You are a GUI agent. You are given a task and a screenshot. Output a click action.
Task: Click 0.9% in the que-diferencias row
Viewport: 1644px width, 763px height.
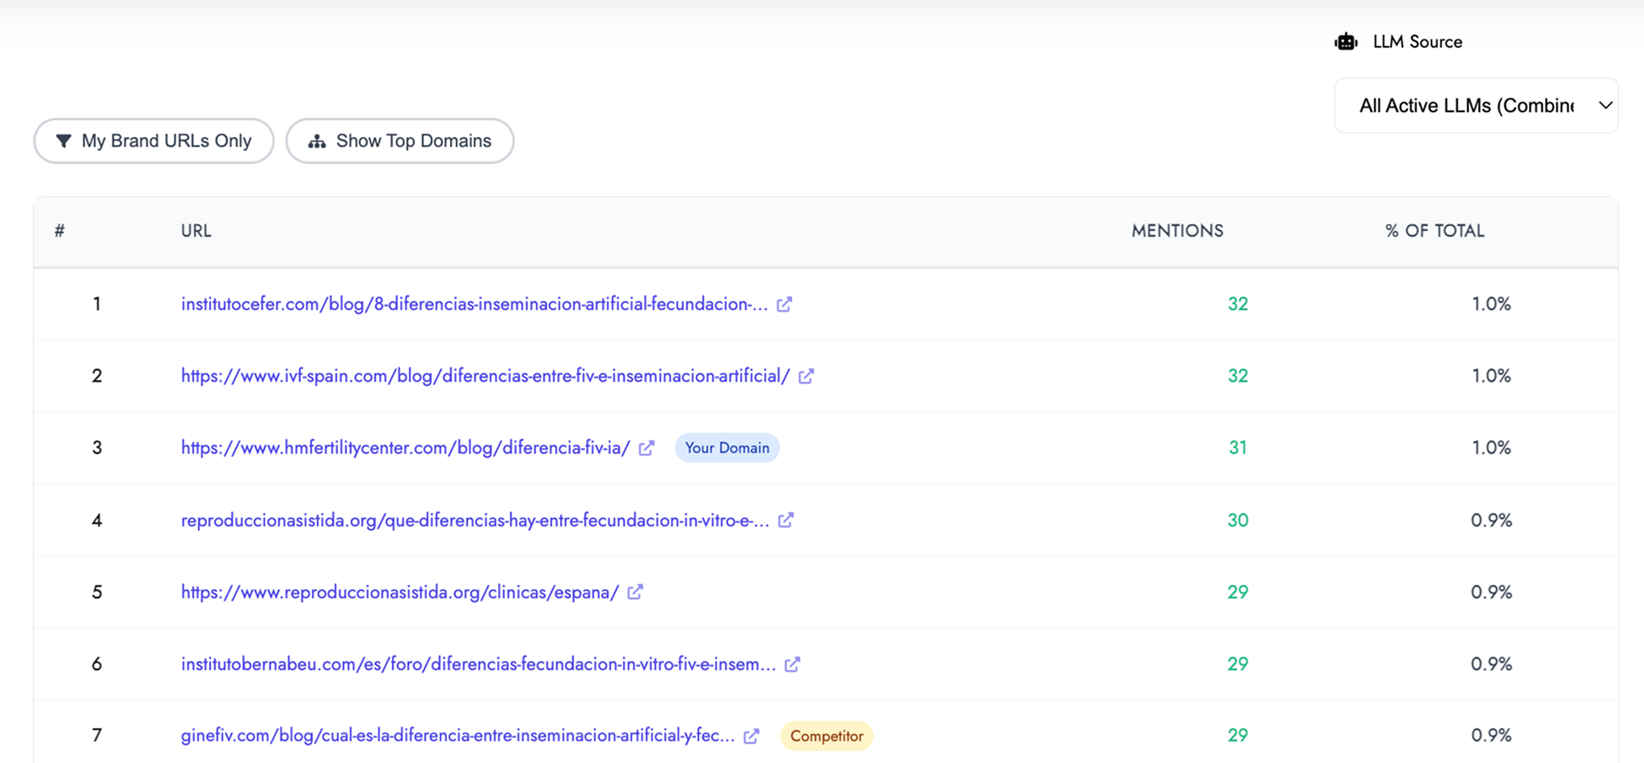click(x=1491, y=520)
